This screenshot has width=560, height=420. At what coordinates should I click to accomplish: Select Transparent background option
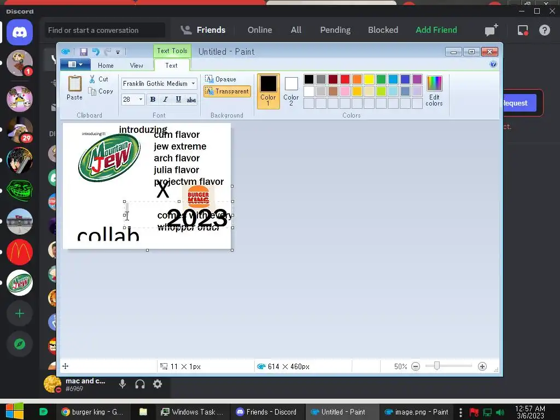click(x=227, y=91)
